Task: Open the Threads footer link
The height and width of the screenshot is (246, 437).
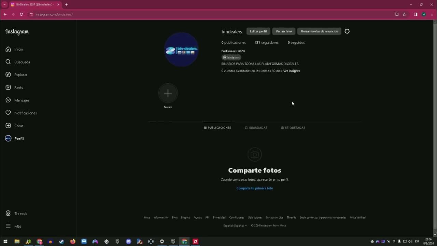Action: pos(291,217)
